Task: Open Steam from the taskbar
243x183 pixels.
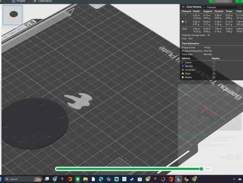Action: click(132, 179)
